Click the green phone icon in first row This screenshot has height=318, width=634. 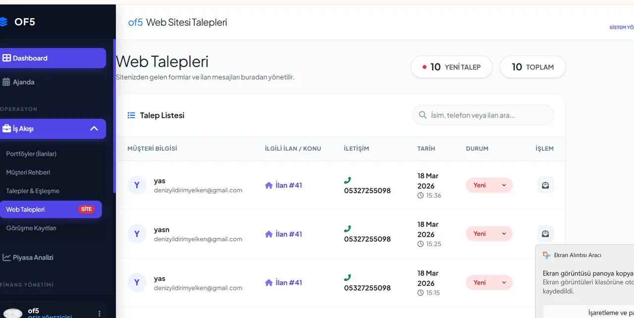coord(348,180)
